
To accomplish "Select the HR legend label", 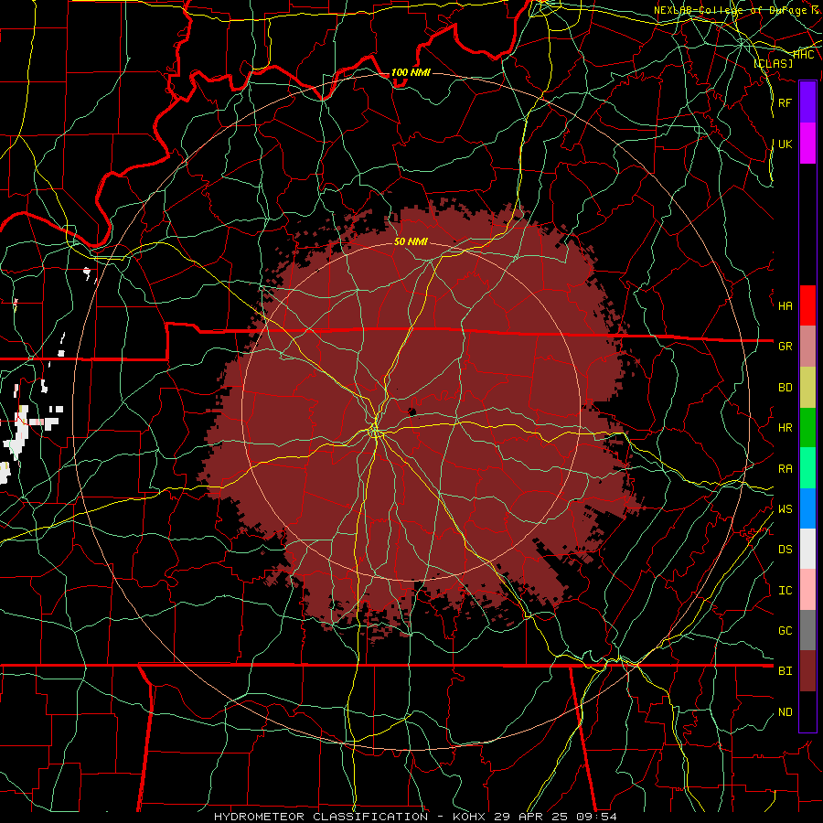I will coord(785,428).
